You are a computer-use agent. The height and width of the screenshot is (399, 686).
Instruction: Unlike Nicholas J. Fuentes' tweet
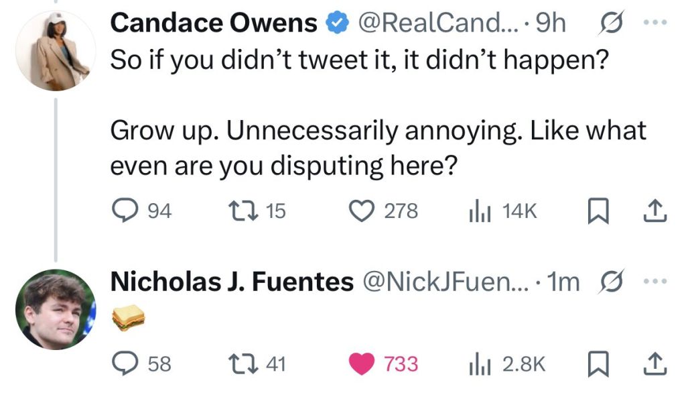tap(364, 364)
